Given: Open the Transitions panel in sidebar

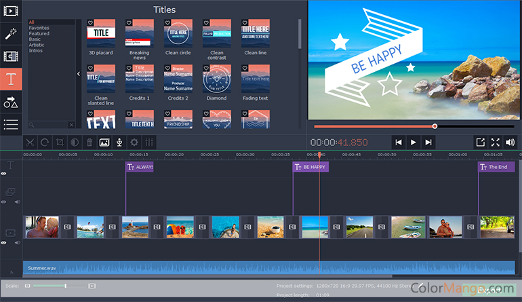Looking at the screenshot, I should pyautogui.click(x=11, y=56).
